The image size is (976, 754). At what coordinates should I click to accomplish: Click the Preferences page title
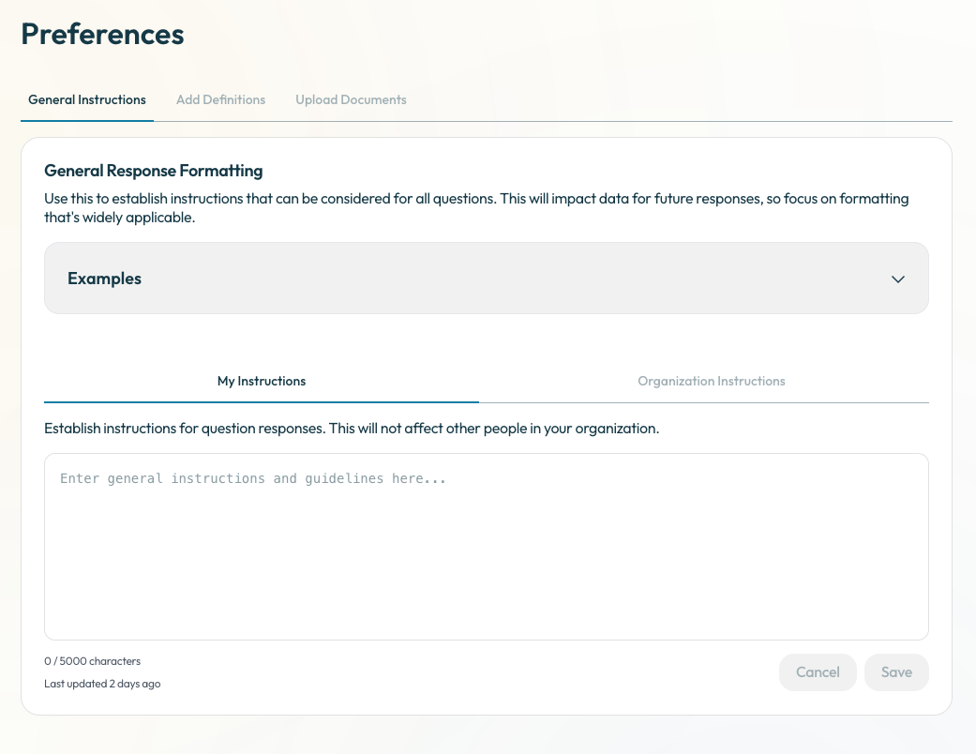[x=102, y=34]
